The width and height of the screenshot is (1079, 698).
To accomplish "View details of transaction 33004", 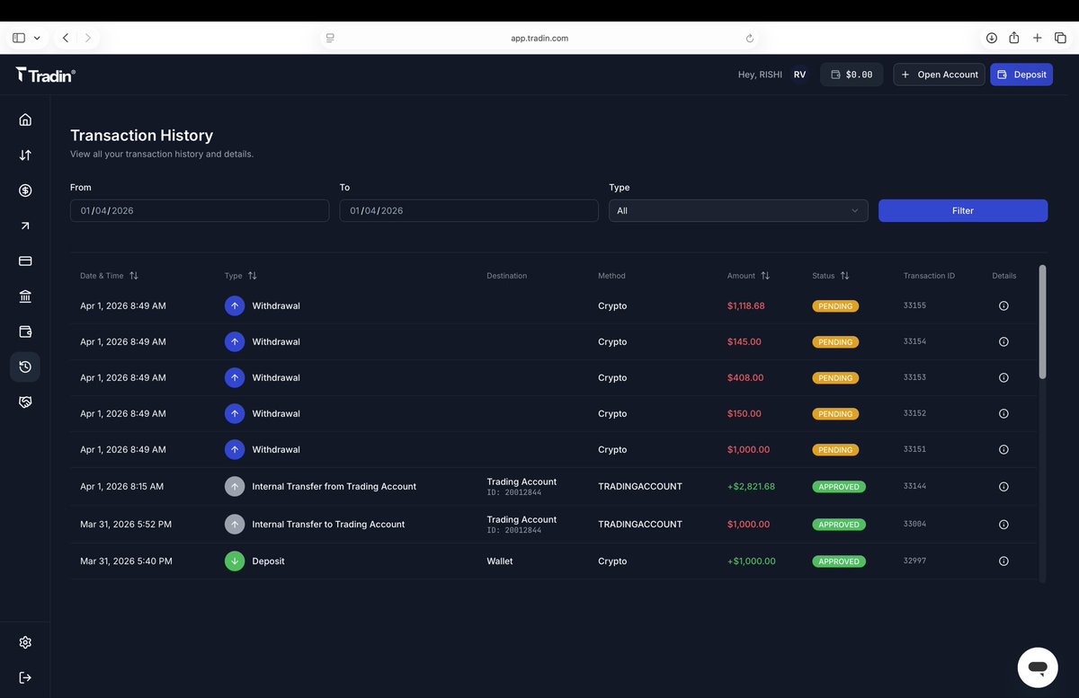I will point(1003,524).
